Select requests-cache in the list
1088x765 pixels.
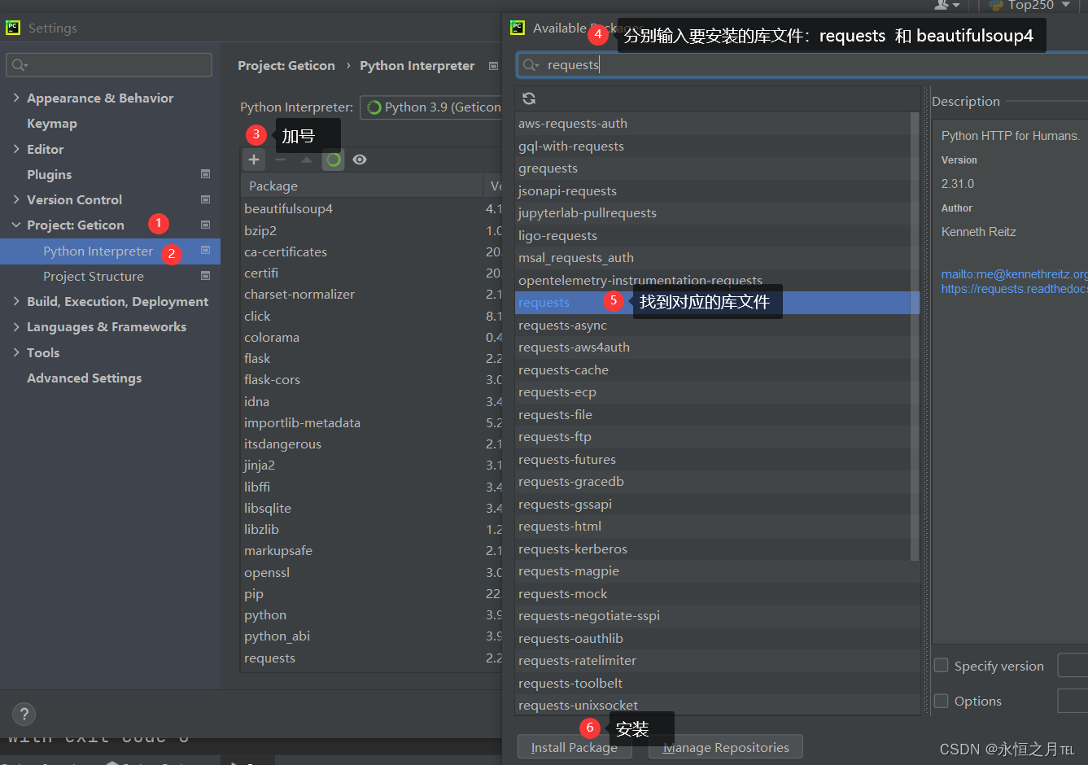pyautogui.click(x=718, y=369)
